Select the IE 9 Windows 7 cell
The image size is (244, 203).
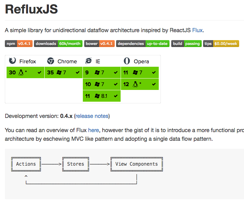tap(102, 72)
